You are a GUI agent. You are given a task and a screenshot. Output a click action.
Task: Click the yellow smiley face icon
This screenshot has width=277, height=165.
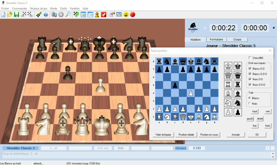tap(126, 15)
